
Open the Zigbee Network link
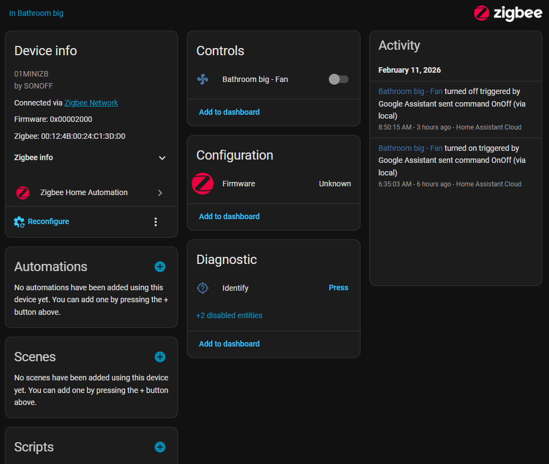pos(91,103)
